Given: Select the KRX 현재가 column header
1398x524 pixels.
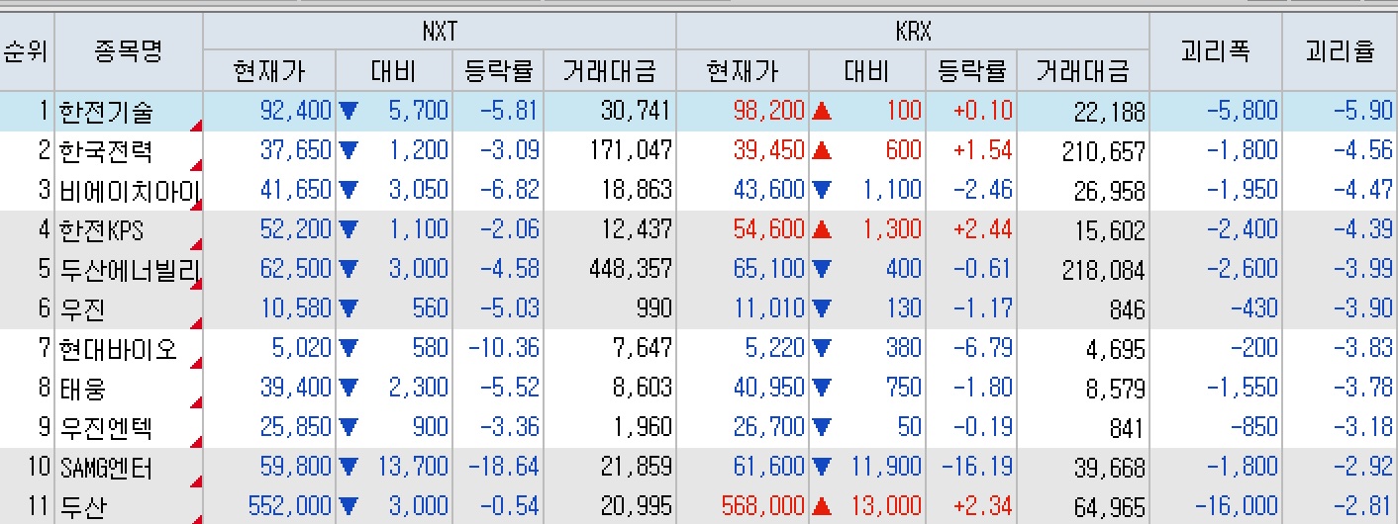Looking at the screenshot, I should coord(743,72).
